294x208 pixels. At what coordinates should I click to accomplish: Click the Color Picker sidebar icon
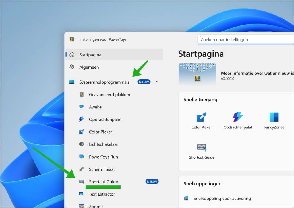[81, 132]
